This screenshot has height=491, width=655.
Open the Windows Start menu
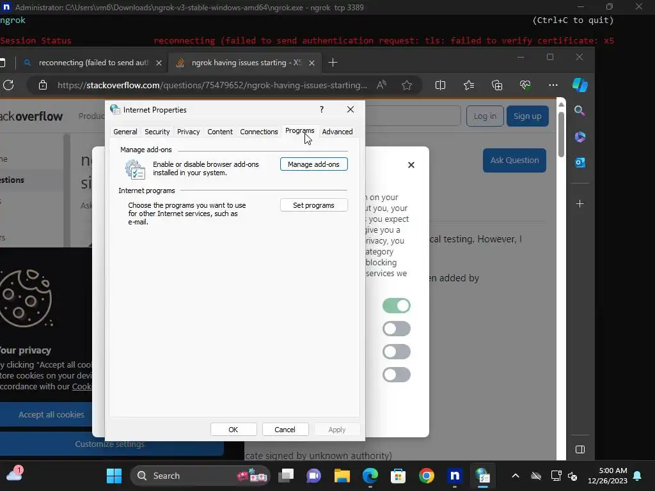[114, 476]
